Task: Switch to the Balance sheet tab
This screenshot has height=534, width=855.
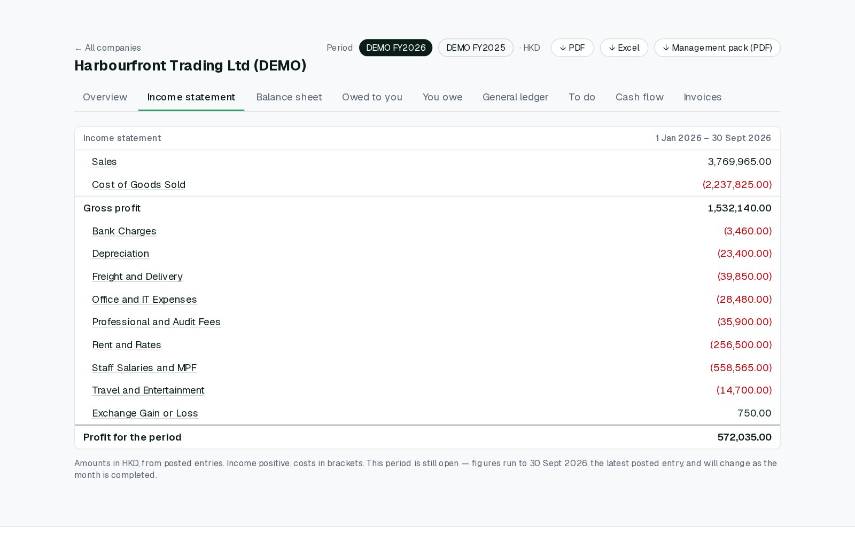Action: pos(289,97)
